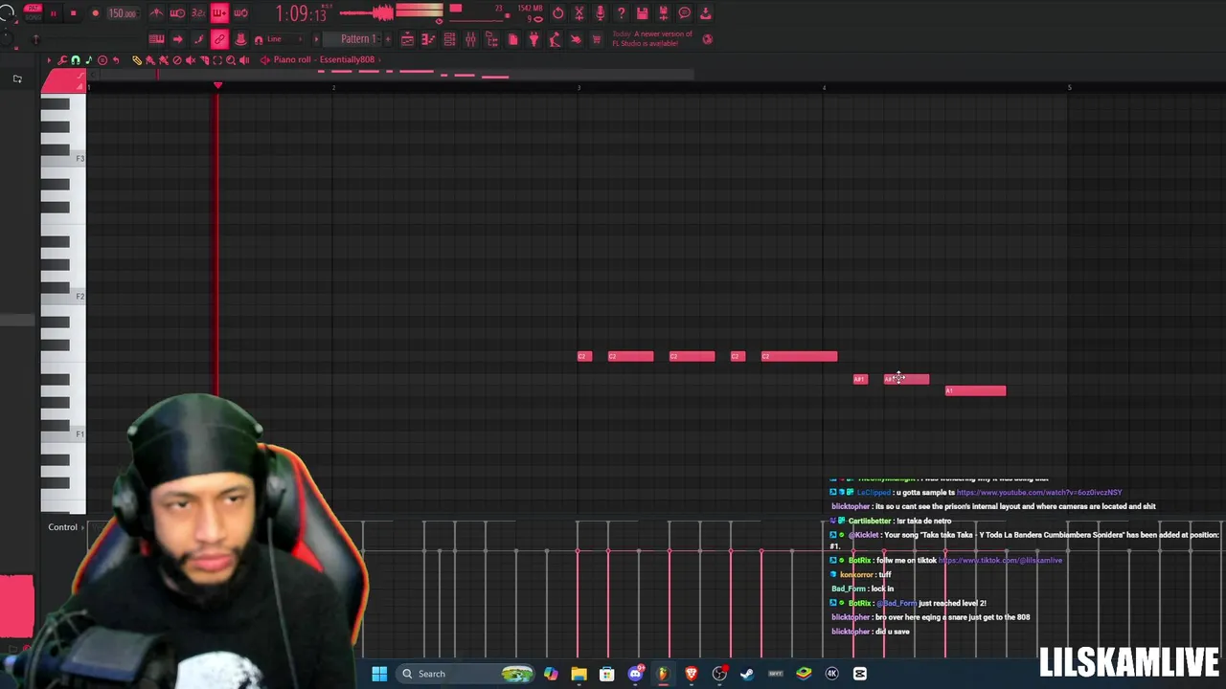Open the TikTok lilskamlive link in chat

(x=1000, y=561)
